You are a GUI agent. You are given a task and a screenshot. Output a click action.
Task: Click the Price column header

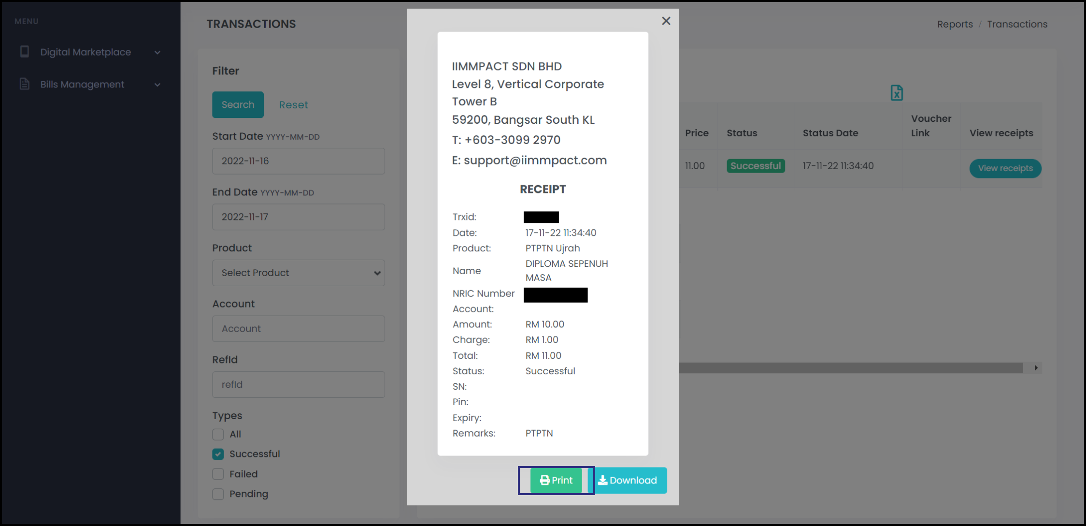(697, 133)
